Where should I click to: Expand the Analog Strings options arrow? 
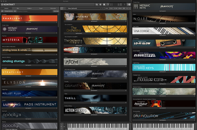[x=57, y=65]
